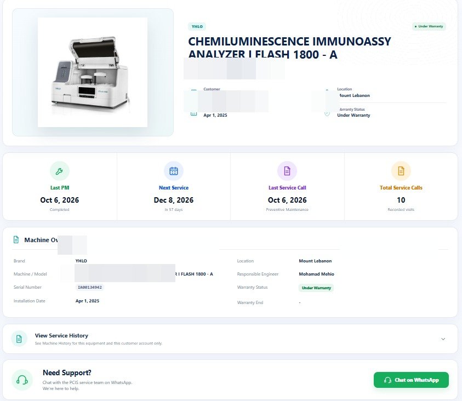This screenshot has height=401, width=462.
Task: Click the Responsible Engineer label
Action: pyautogui.click(x=258, y=274)
